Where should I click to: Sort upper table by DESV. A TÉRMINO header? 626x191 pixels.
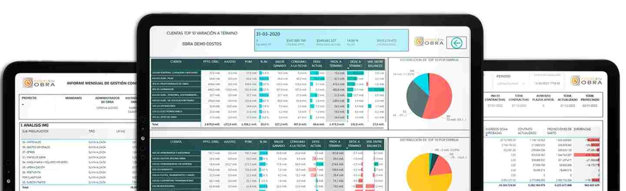tap(356, 64)
